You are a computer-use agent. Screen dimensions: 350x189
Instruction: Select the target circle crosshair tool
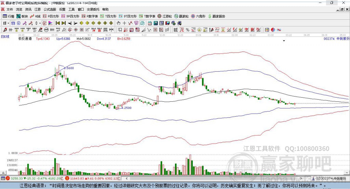coord(70,30)
